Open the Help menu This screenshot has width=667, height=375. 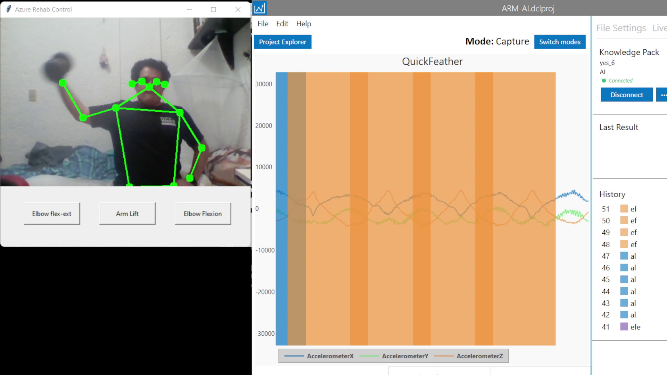pyautogui.click(x=304, y=24)
